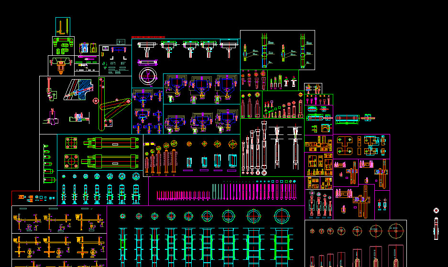Click the small gray grid block near top
This screenshot has width=448, height=267.
pos(121,42)
